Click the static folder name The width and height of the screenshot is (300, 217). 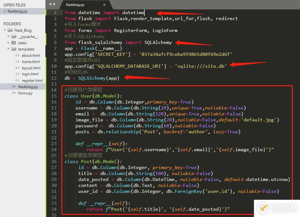click(22, 43)
